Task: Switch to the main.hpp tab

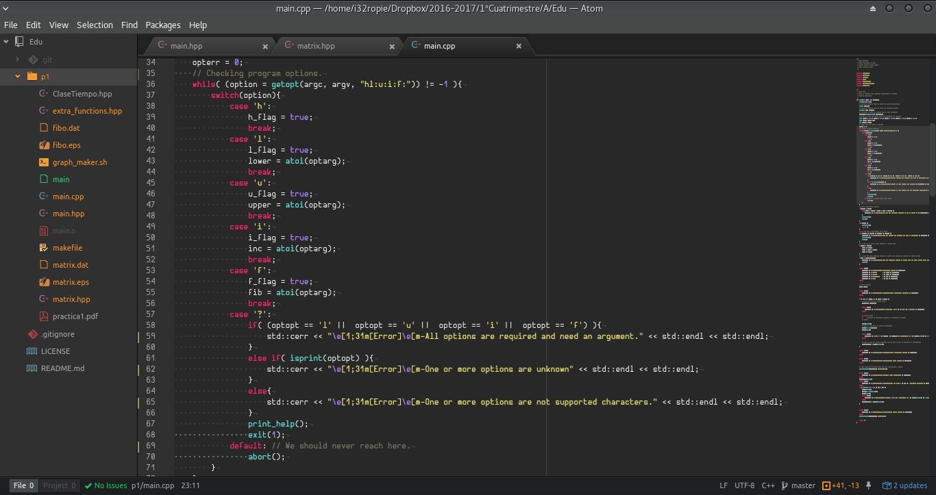Action: (209, 46)
